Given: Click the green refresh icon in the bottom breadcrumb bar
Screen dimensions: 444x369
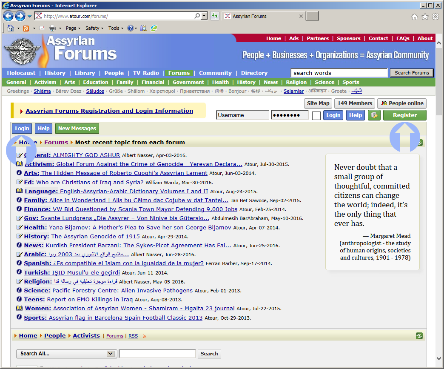Looking at the screenshot, I should tap(419, 336).
